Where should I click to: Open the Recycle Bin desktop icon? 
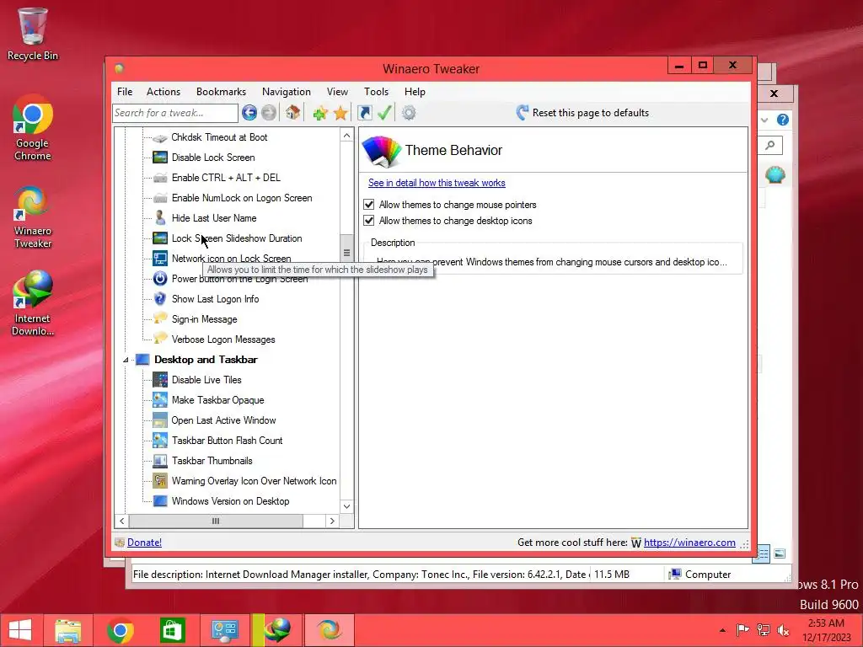point(33,34)
